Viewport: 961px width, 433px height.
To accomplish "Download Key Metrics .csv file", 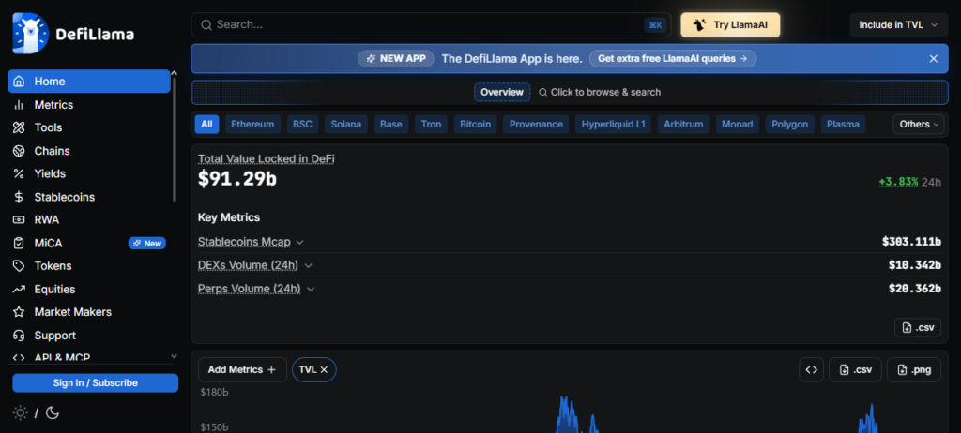I will [918, 328].
